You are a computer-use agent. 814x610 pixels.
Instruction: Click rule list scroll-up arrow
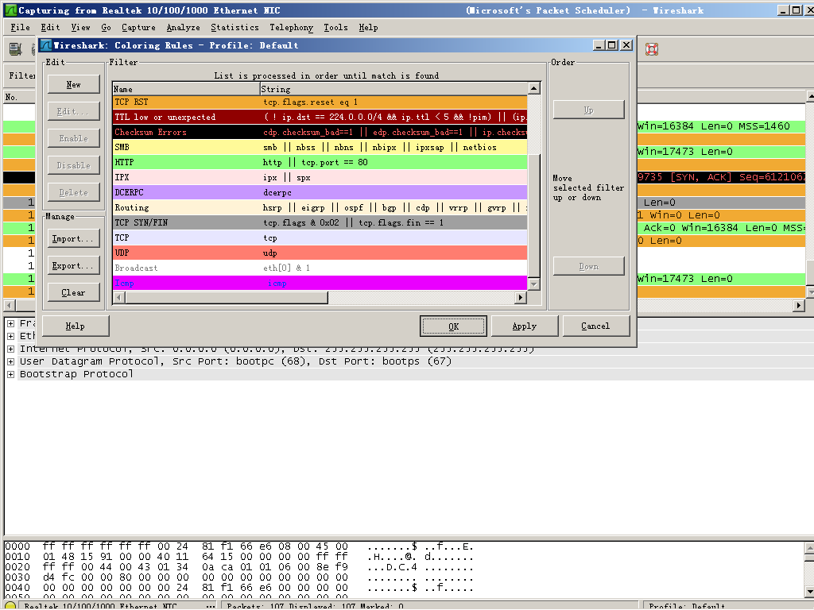tap(534, 89)
